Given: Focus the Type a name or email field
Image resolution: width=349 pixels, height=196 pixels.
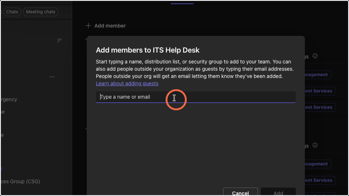Looking at the screenshot, I should 196,97.
